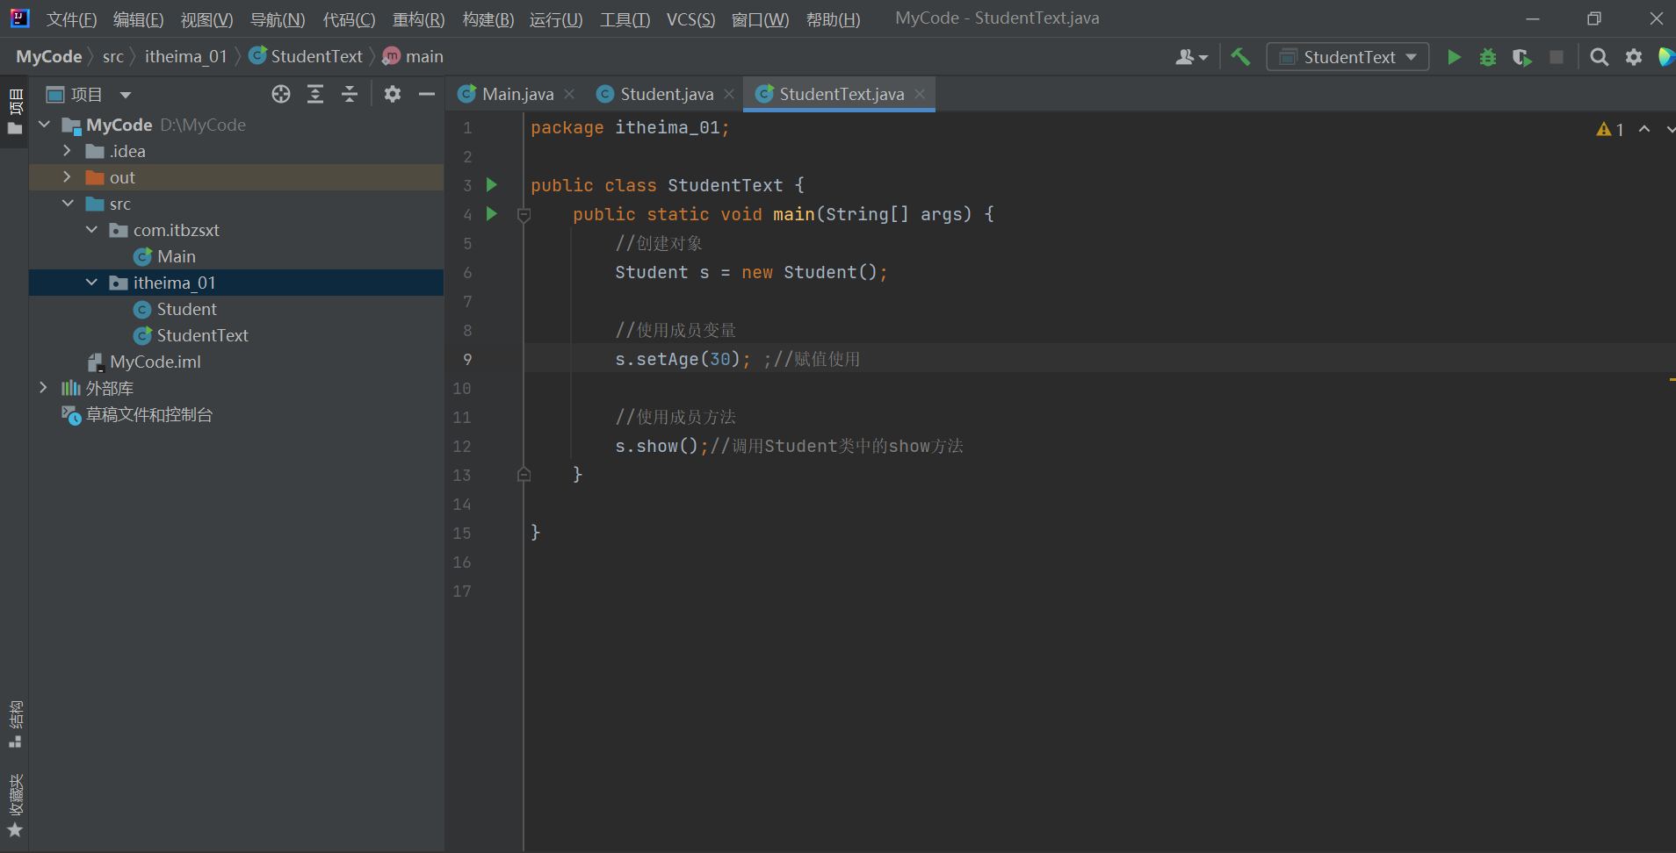
Task: Start debugging with the bug icon
Action: [1488, 57]
